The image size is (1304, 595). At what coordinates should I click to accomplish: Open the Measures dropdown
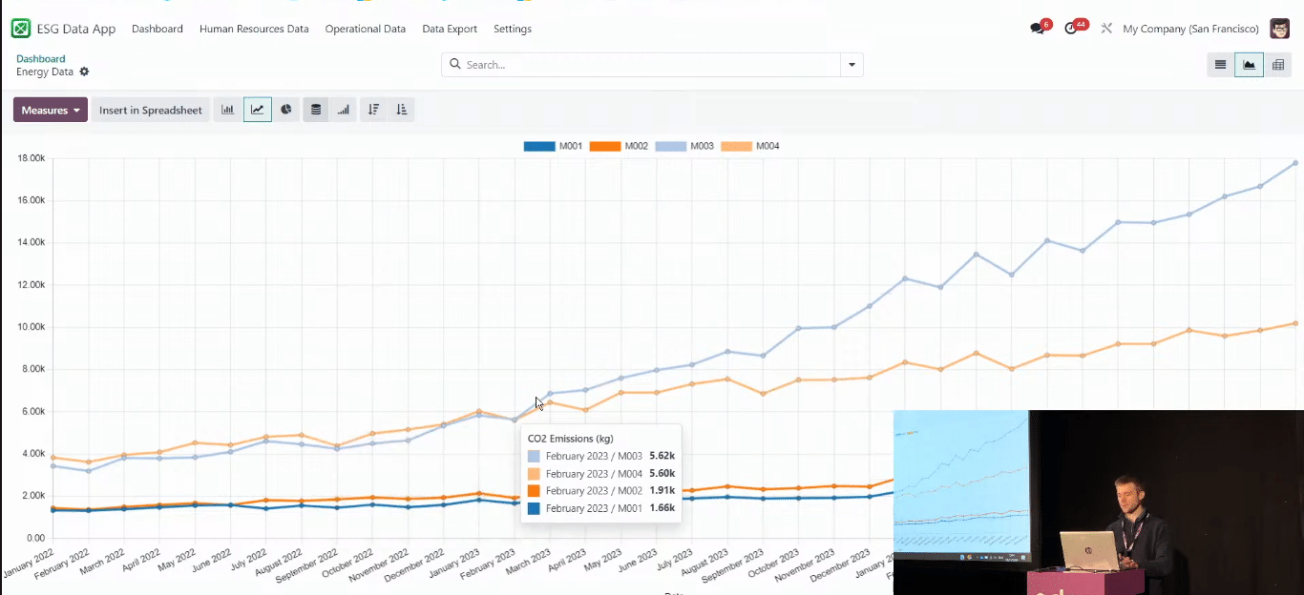tap(50, 109)
